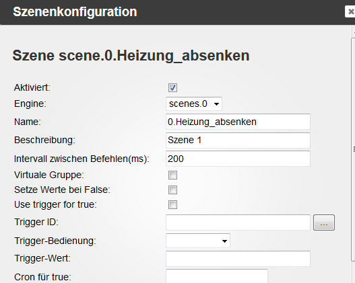Image resolution: width=355 pixels, height=283 pixels.
Task: Open the Engine dropdown showing scenes.0
Action: (x=194, y=104)
